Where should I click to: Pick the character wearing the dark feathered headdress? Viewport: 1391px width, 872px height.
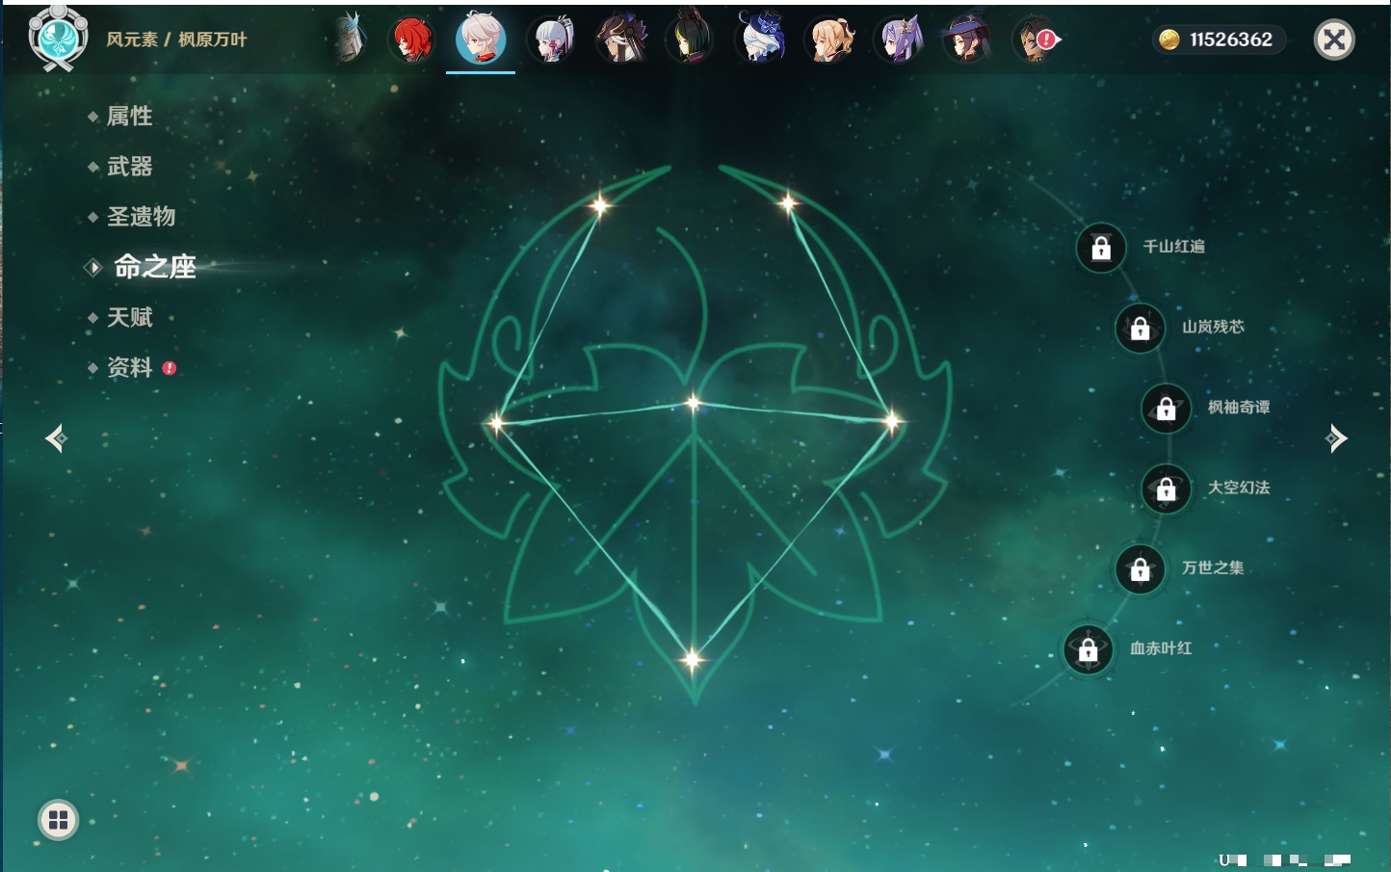pyautogui.click(x=620, y=40)
